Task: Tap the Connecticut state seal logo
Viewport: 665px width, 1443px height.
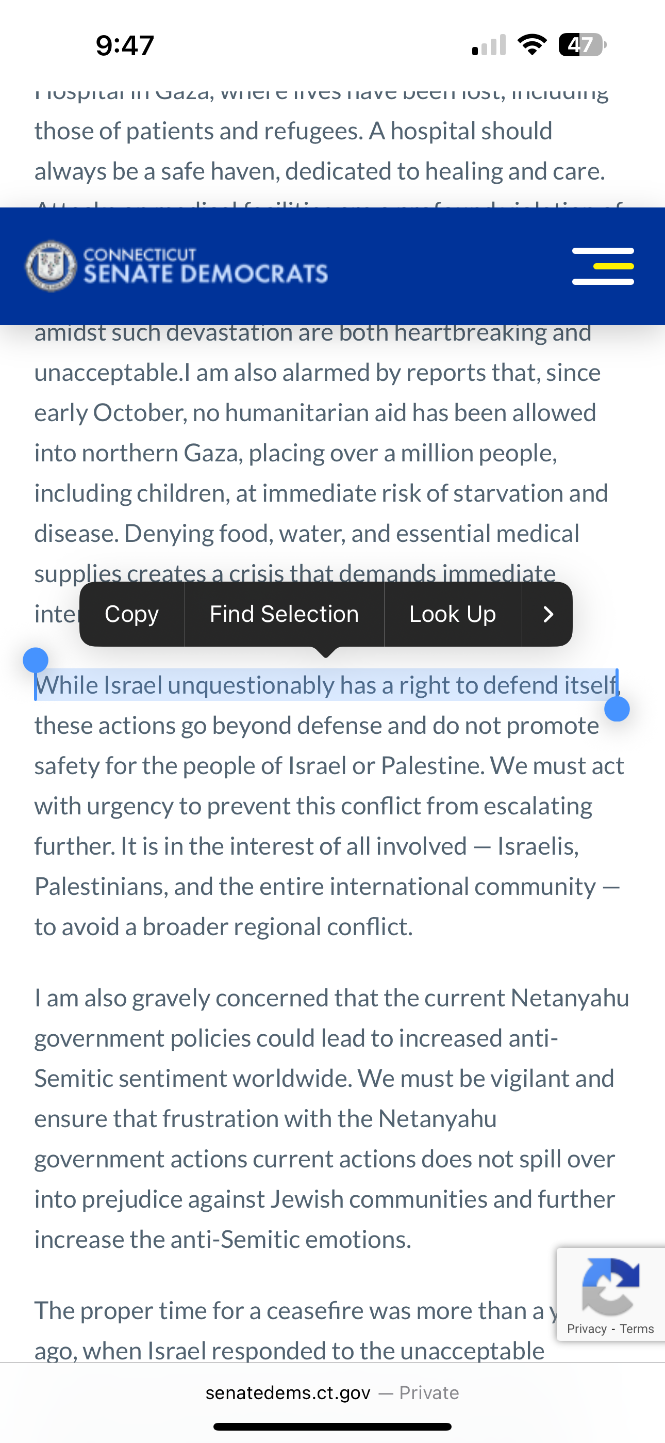Action: tap(51, 266)
